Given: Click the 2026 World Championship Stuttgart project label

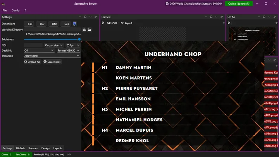Looking at the screenshot, I should (x=196, y=3).
